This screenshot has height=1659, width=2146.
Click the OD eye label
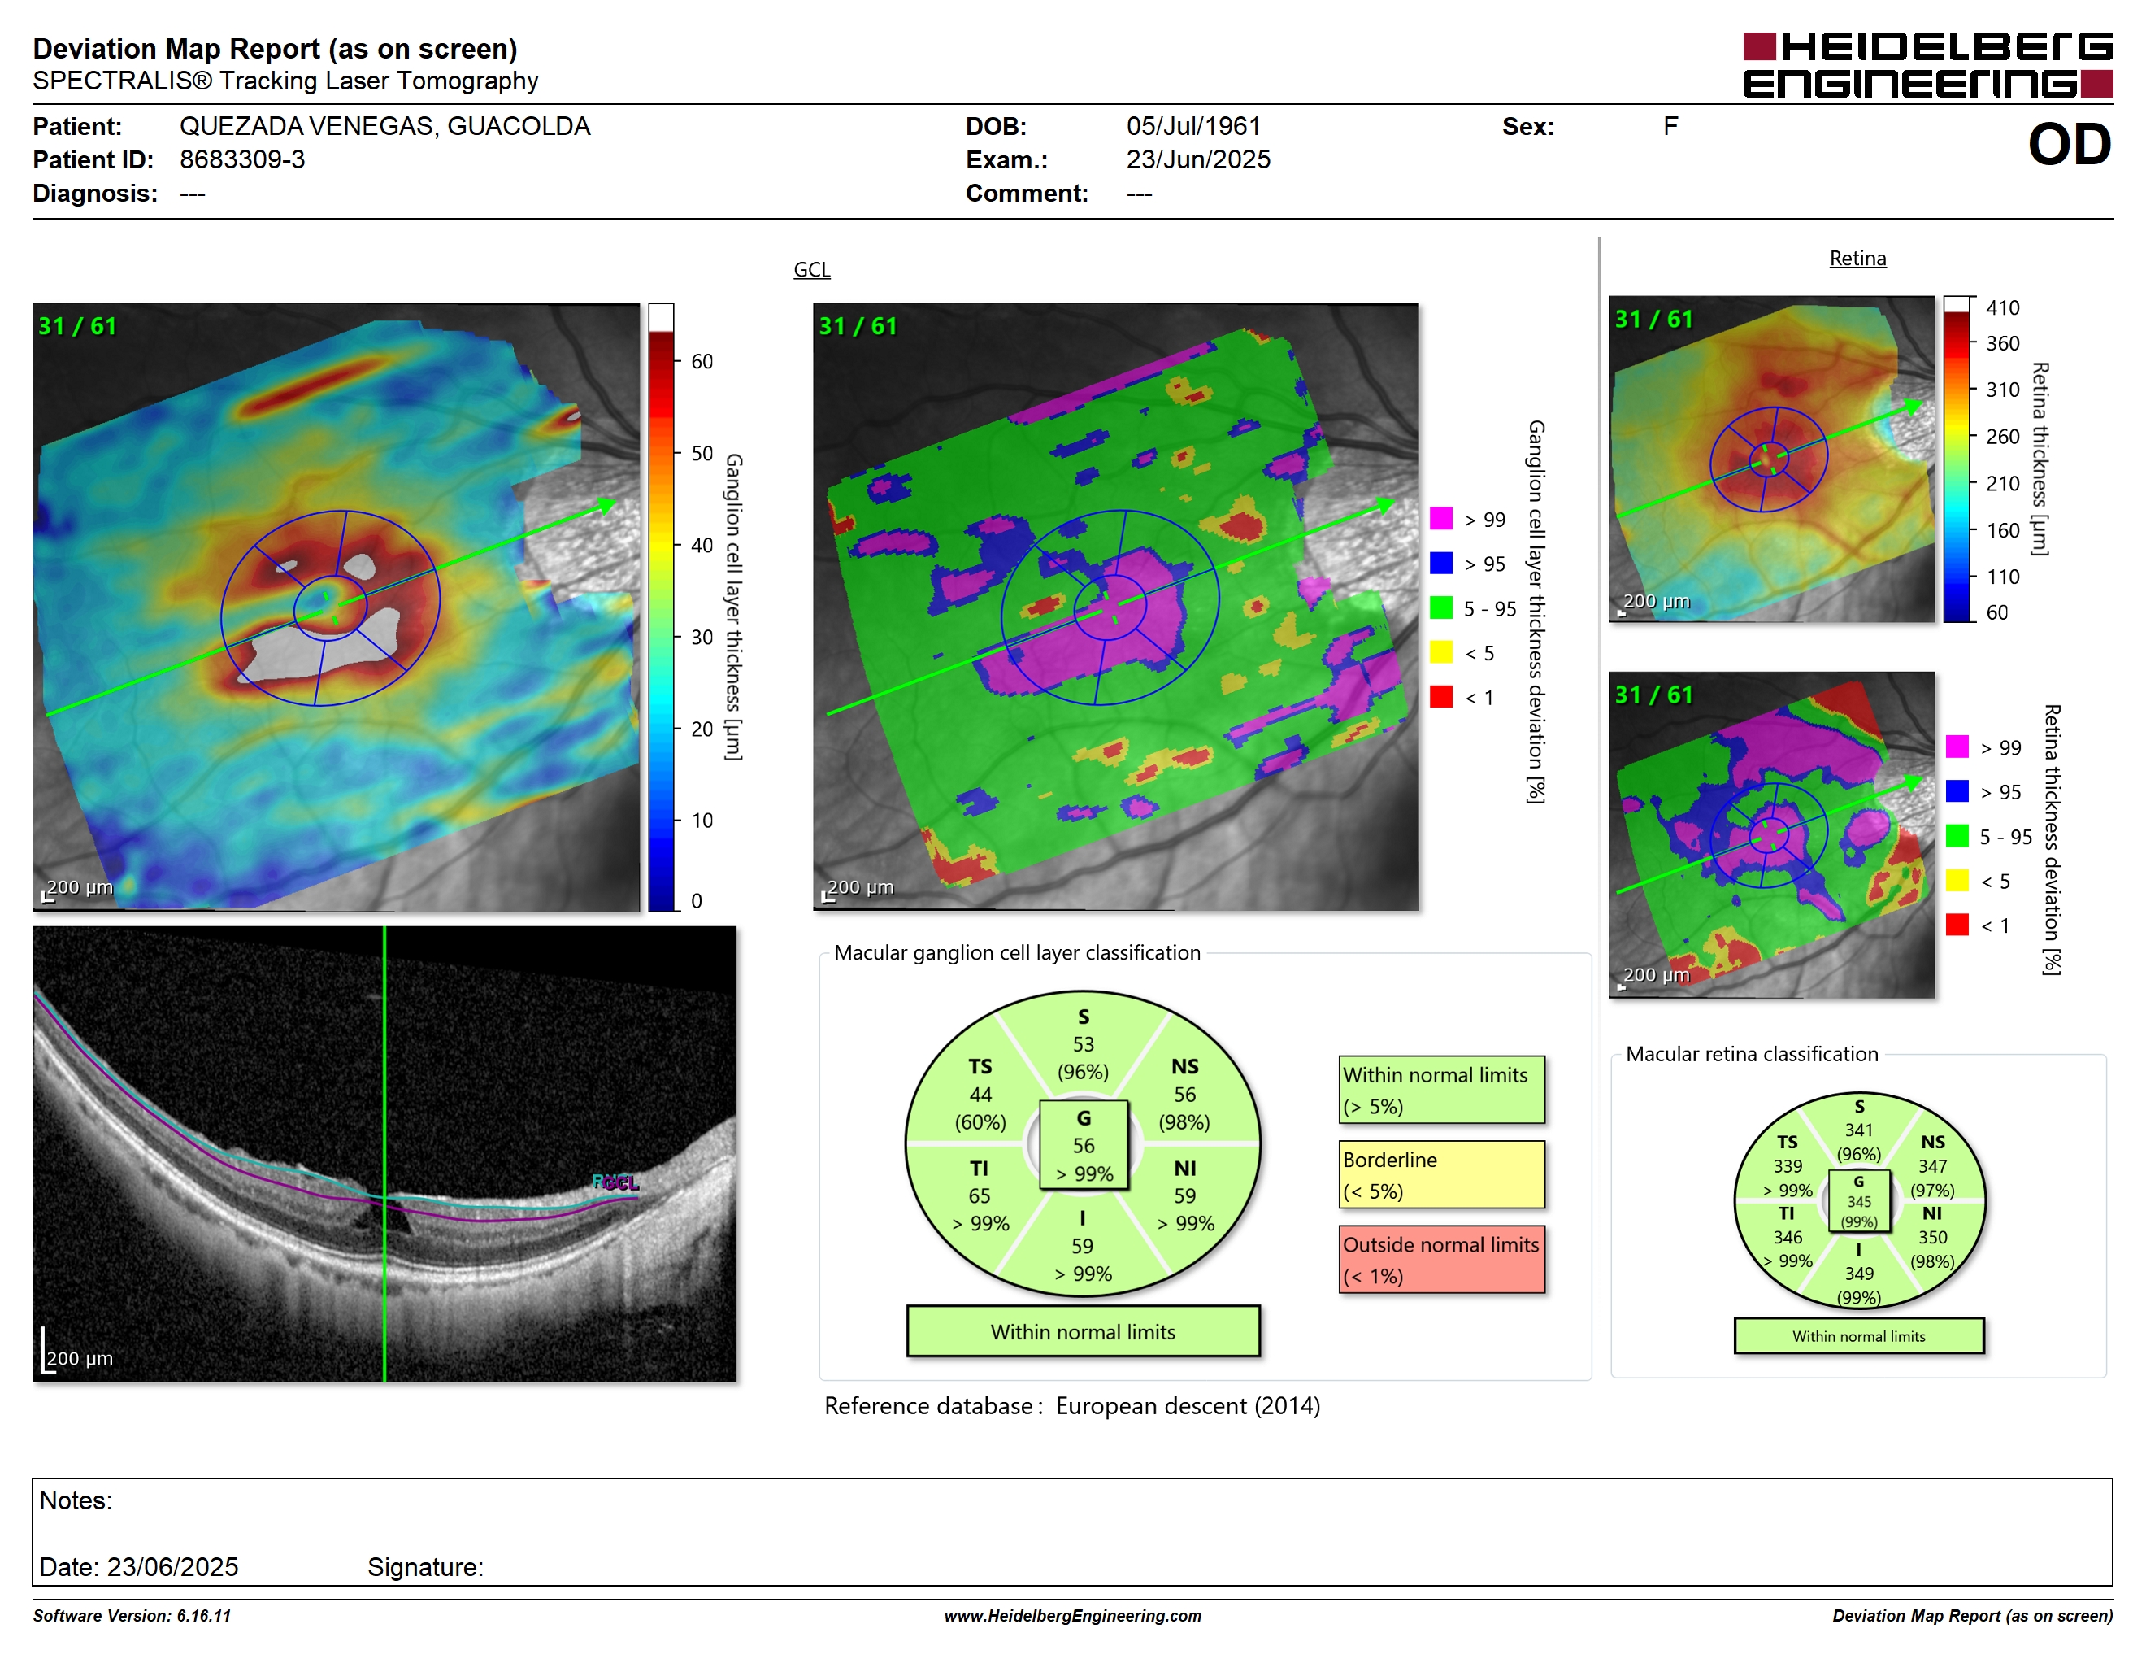(x=2070, y=145)
